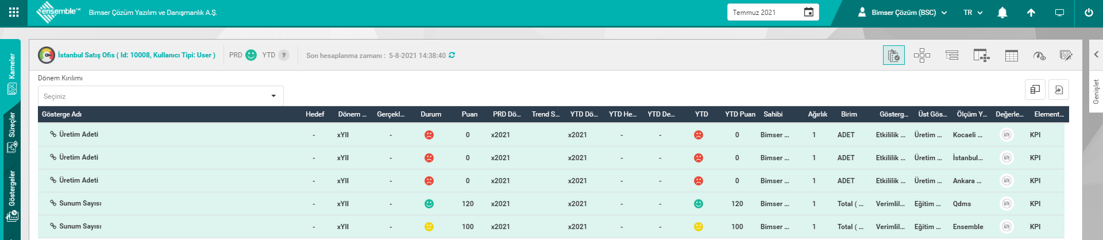Open the notifications bell
Screen dimensions: 1103x240
click(x=1002, y=13)
